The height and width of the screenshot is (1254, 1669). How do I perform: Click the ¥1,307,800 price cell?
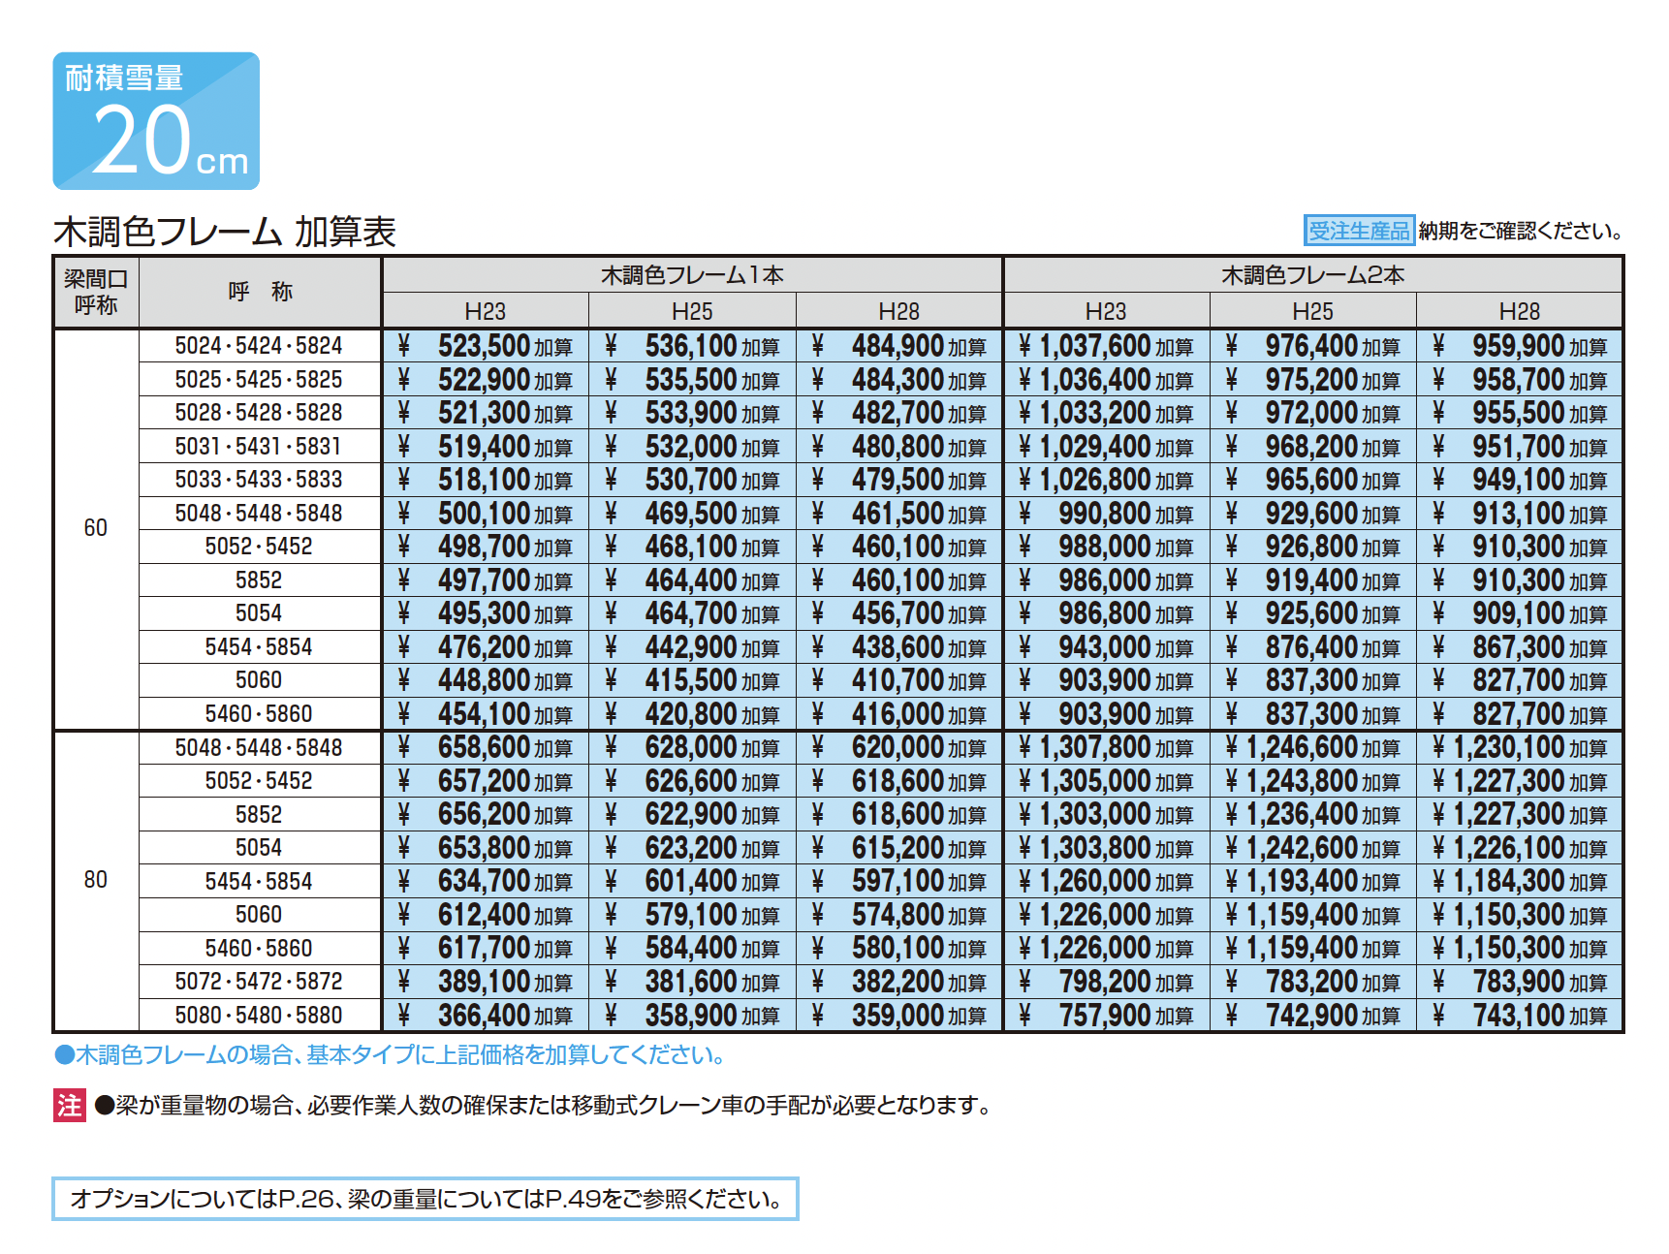[1105, 747]
